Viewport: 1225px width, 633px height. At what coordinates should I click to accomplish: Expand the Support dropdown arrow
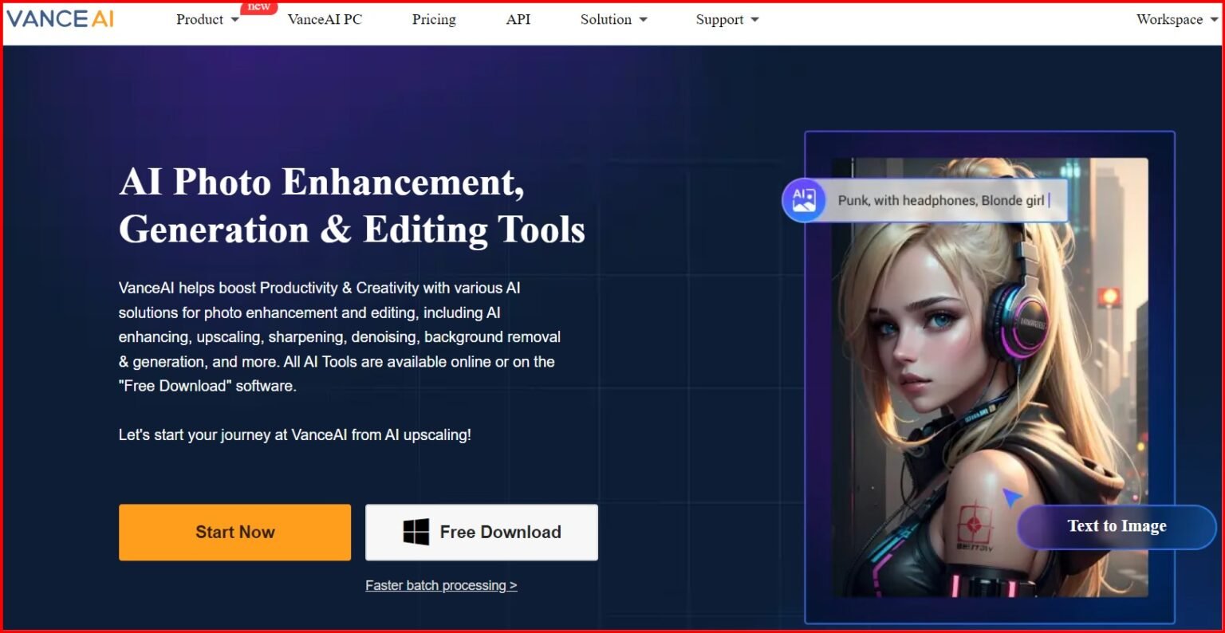point(754,20)
